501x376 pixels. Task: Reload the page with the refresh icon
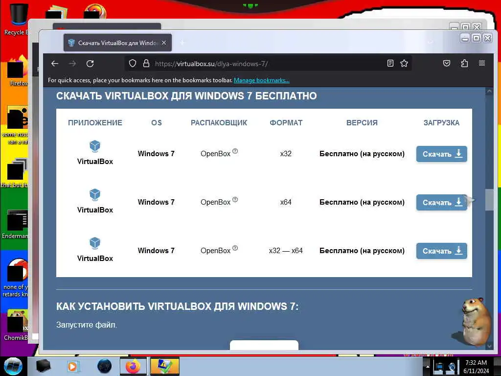coord(90,64)
